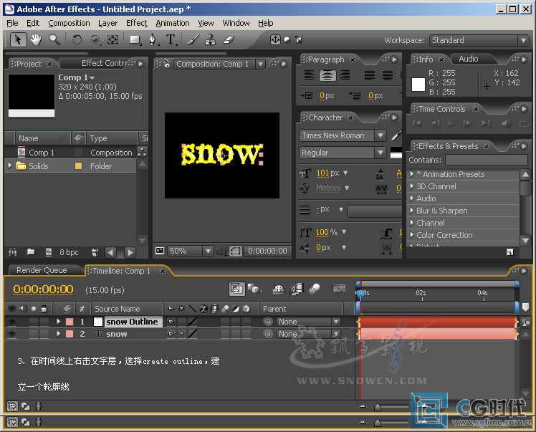The image size is (536, 432).
Task: Select the Eraser tool
Action: click(229, 40)
